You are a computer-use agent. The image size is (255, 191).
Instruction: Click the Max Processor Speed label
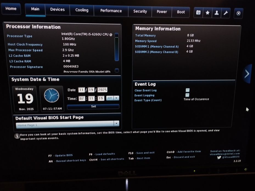(x=25, y=50)
